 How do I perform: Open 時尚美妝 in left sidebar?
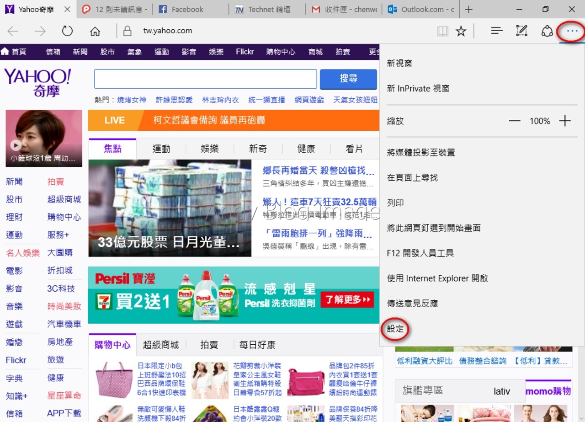point(64,306)
